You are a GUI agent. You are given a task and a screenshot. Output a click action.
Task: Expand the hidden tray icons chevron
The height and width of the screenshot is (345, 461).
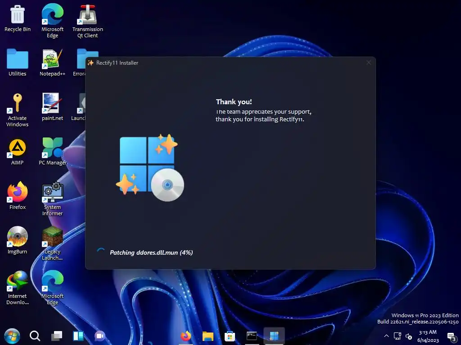[386, 336]
